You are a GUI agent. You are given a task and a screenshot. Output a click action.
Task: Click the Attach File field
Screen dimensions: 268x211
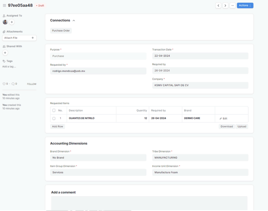tap(19, 38)
